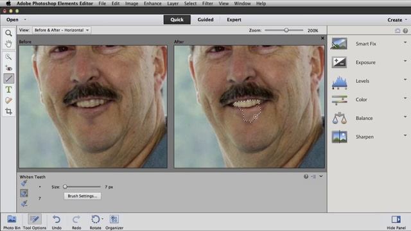Switch to Guided mode tab
The height and width of the screenshot is (231, 411).
click(x=205, y=20)
